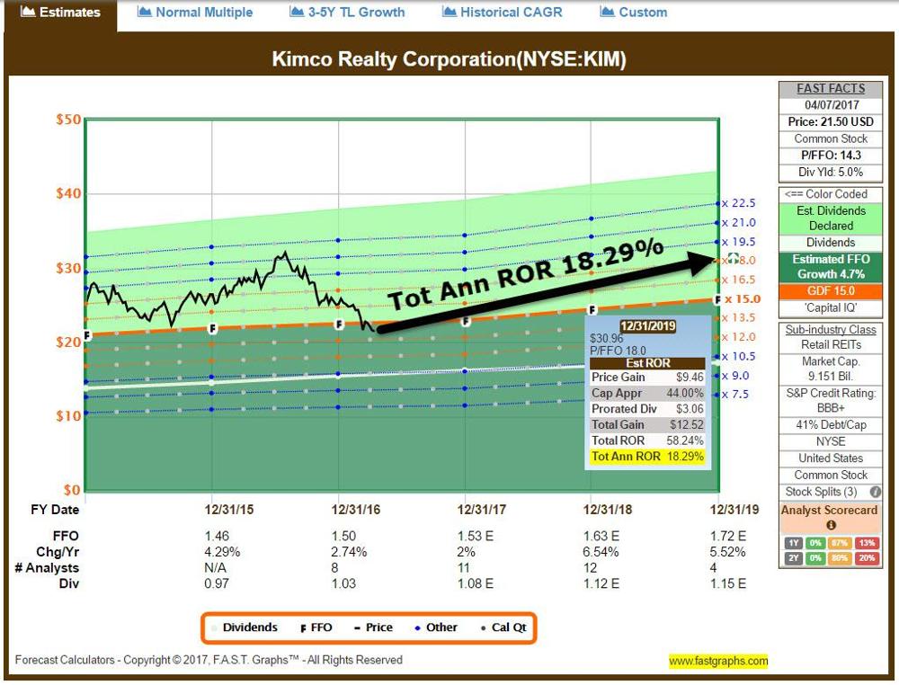Click the Analyst Scorecard info icon
The image size is (899, 685).
pos(831,525)
